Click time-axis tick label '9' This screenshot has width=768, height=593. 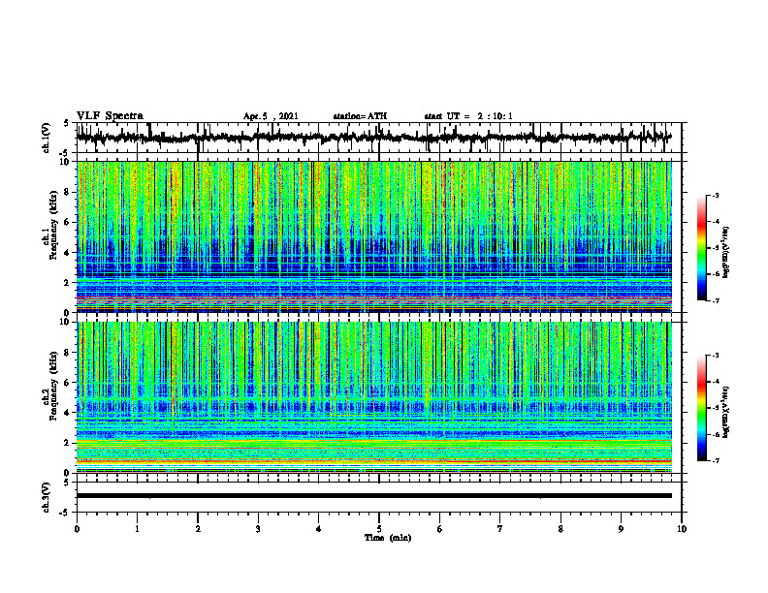coord(621,529)
